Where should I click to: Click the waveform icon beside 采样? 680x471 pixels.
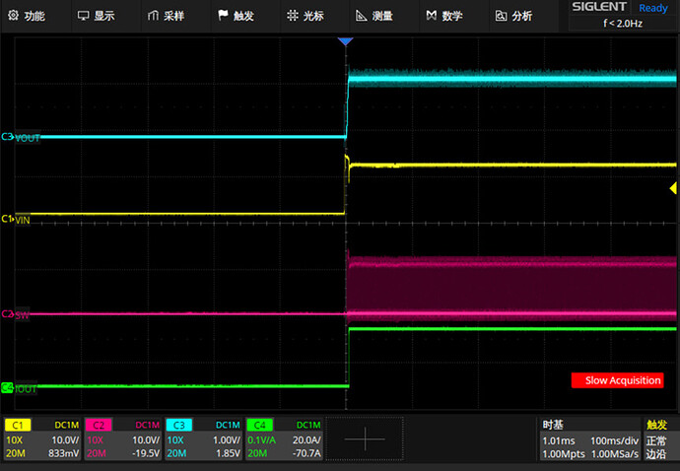153,16
